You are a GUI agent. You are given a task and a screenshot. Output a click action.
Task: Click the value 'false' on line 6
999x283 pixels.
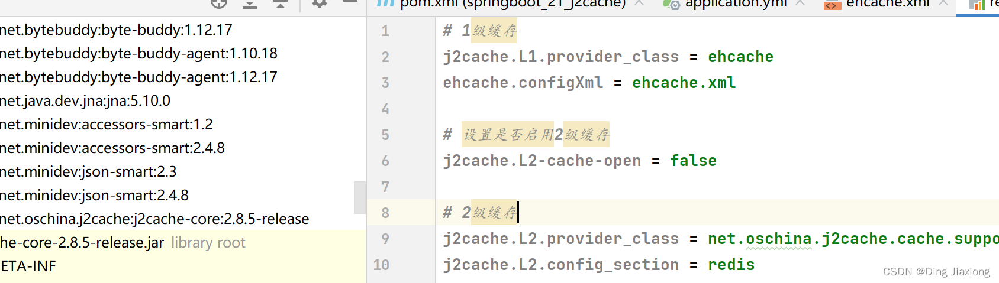(x=693, y=161)
